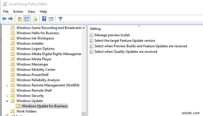Select Windows Security label
The image size is (203, 116).
[x=30, y=96]
